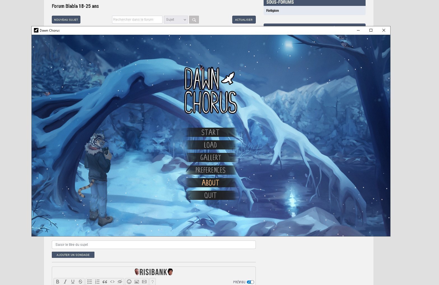
Task: Click the NOUVEAU SUJET button in forum
Action: (x=66, y=20)
